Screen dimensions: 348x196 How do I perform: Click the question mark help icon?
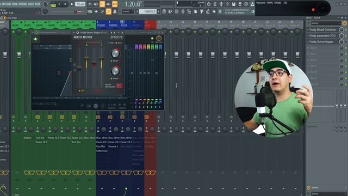pos(227,4)
